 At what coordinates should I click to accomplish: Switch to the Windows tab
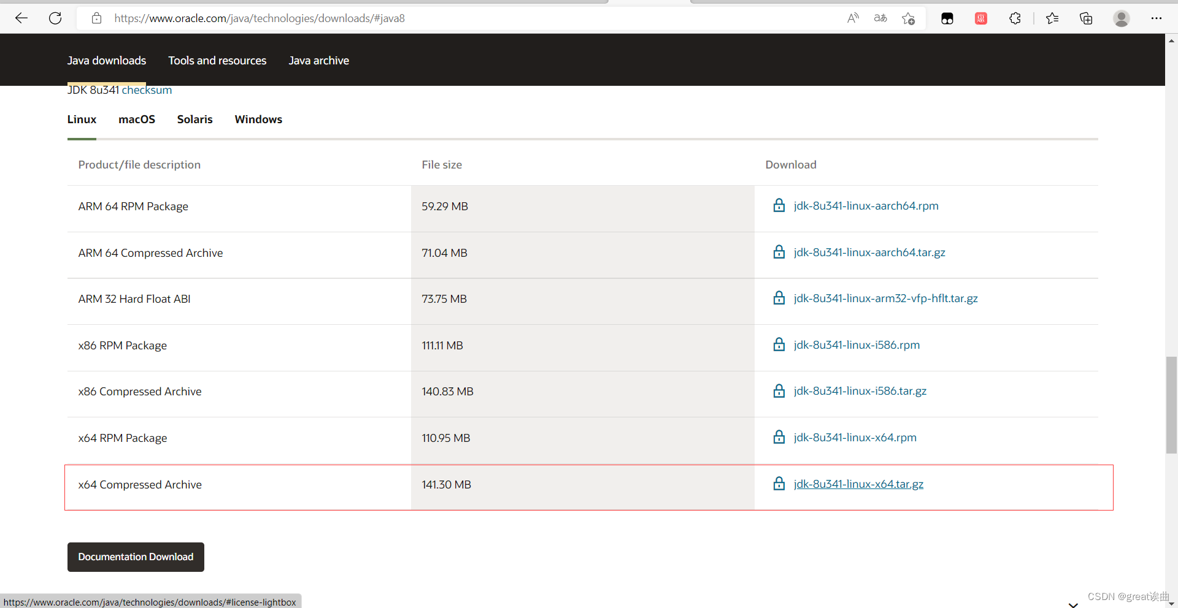pyautogui.click(x=258, y=120)
